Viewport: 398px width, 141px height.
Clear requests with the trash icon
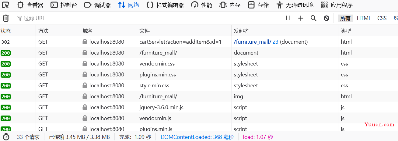coord(6,18)
